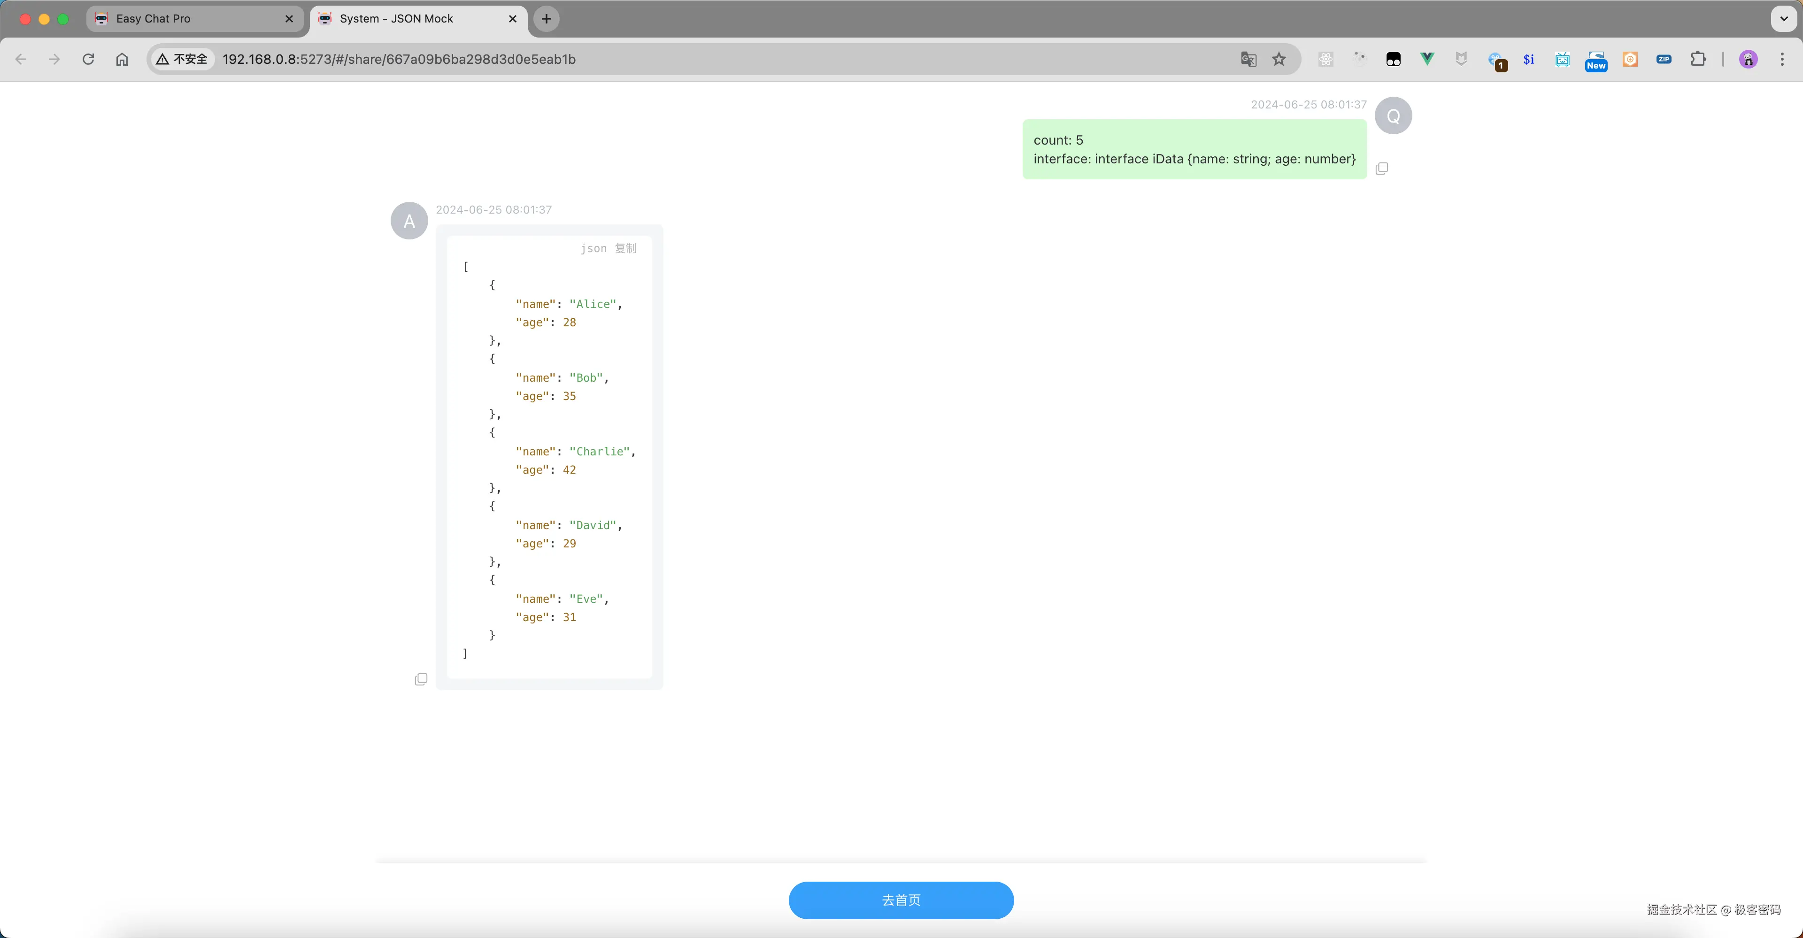Open the panda profile avatar
Screen dimensions: 1803x938
coord(1748,60)
